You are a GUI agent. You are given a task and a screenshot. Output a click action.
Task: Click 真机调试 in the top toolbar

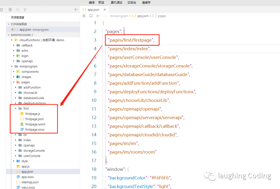coord(116,3)
